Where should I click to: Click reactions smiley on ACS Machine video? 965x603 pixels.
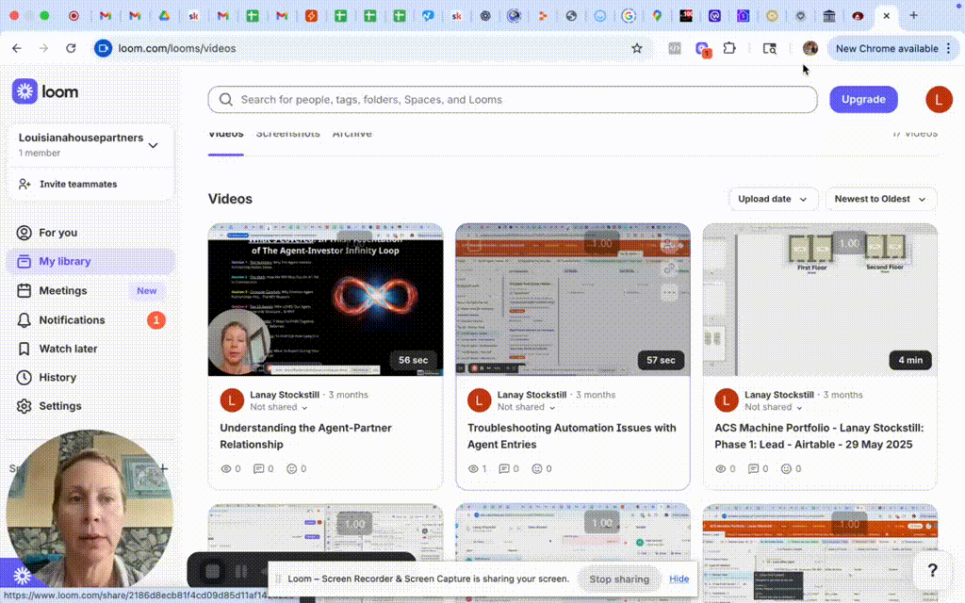[786, 469]
